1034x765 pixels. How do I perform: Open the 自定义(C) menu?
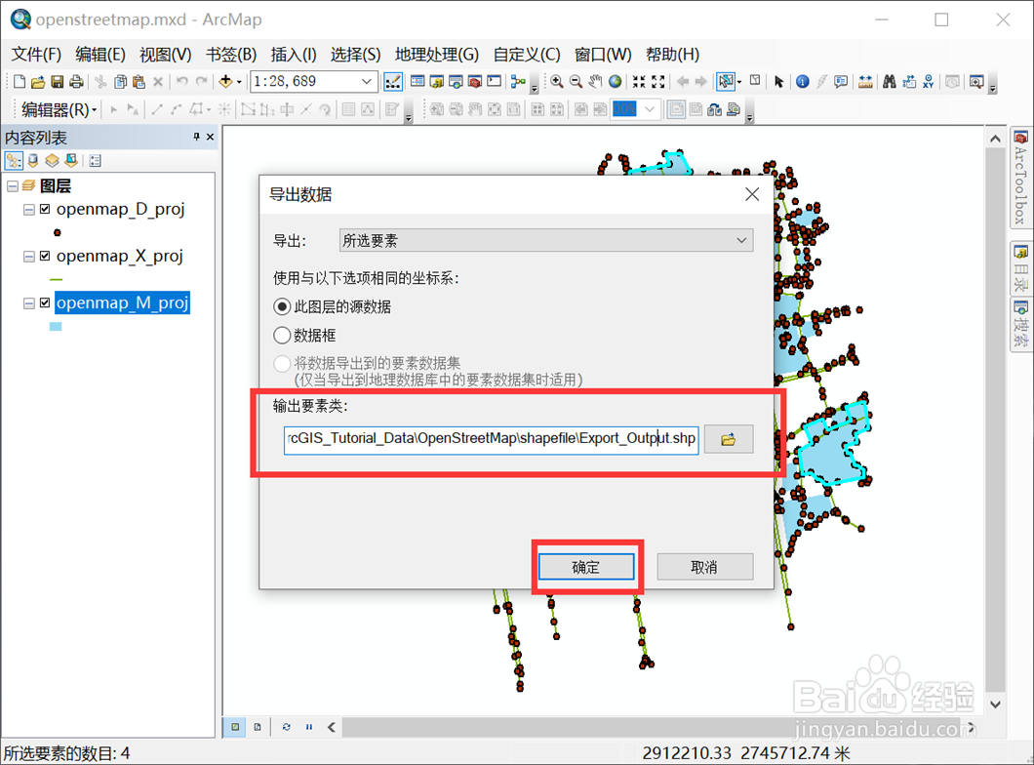coord(527,54)
